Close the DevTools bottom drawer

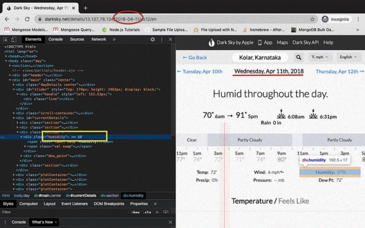point(171,222)
